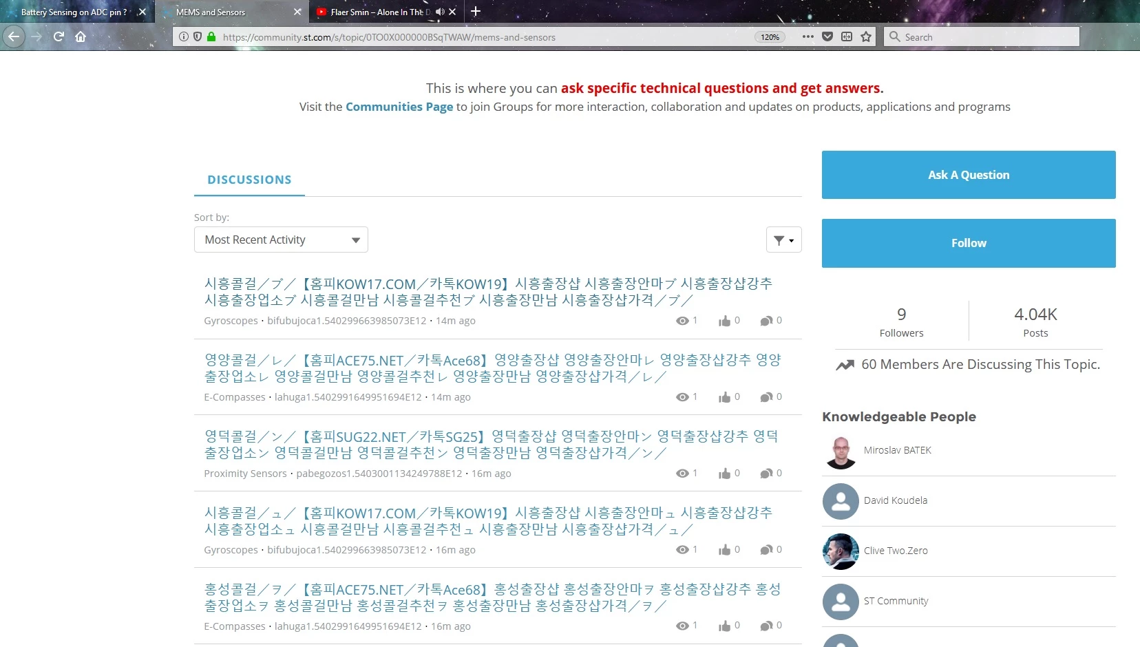This screenshot has width=1140, height=647.
Task: Open the DISCUSSIONS tab
Action: (249, 180)
